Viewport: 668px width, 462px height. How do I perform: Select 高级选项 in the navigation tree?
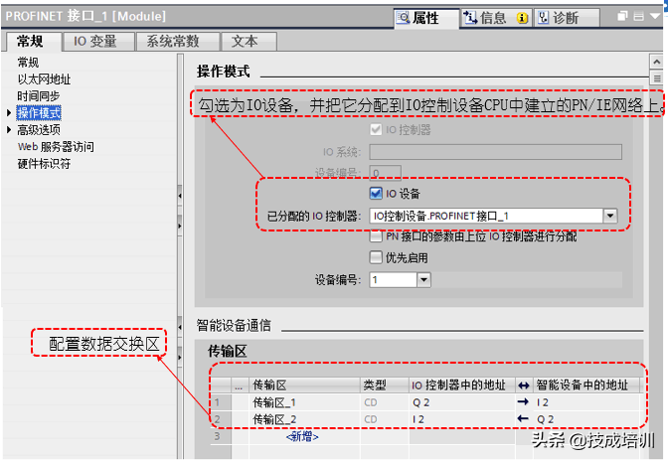[x=39, y=130]
